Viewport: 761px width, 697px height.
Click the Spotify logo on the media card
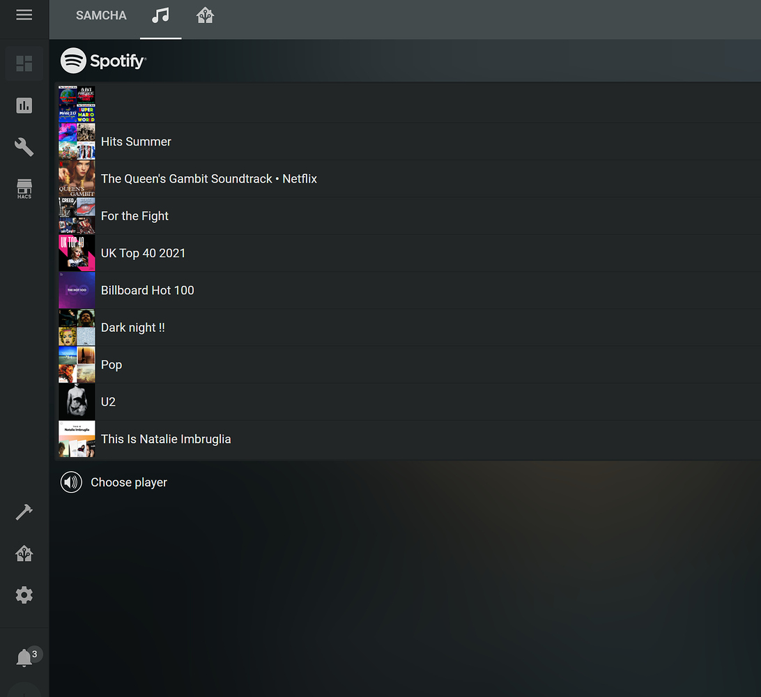(103, 61)
